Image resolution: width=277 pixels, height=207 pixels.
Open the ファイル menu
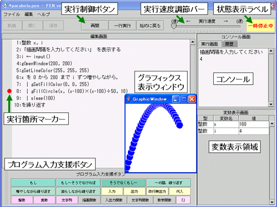[x=12, y=14]
